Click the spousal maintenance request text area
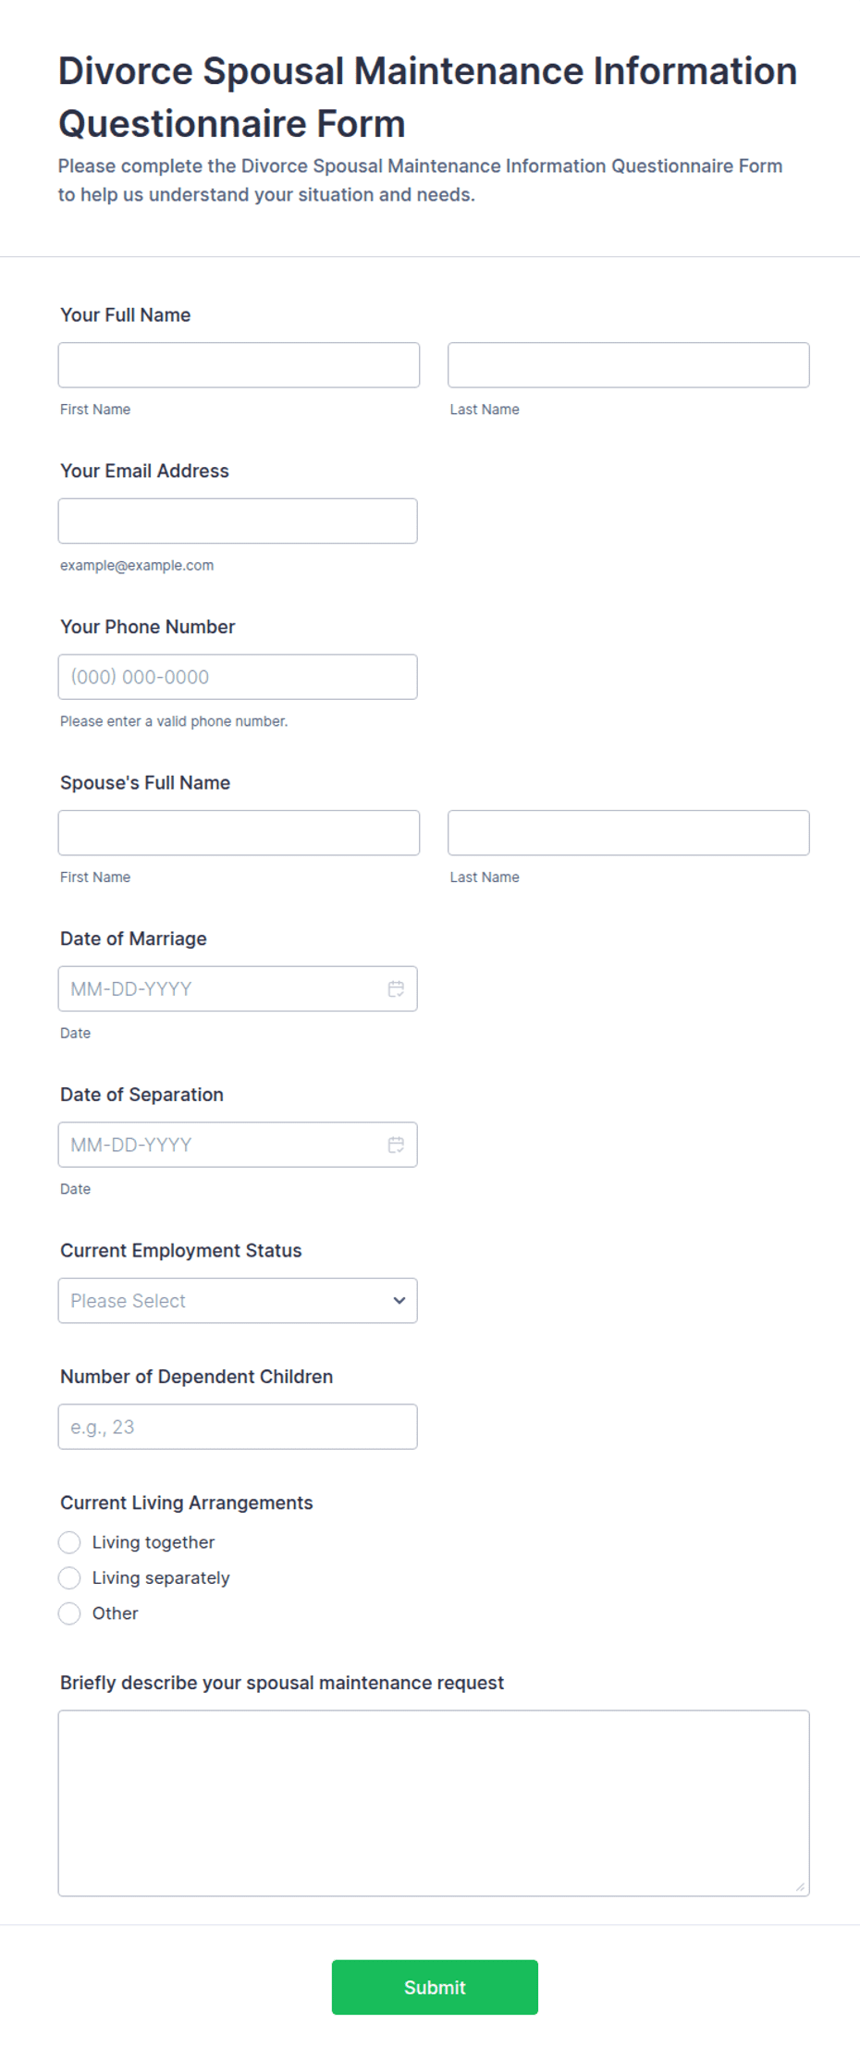 coord(434,1803)
